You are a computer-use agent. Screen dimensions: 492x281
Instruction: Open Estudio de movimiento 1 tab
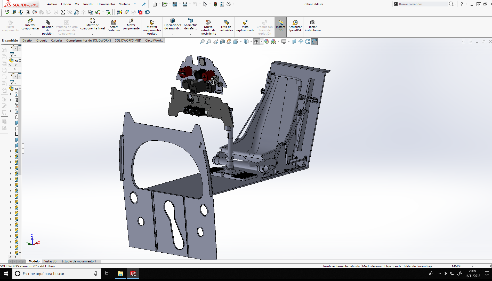click(79, 261)
